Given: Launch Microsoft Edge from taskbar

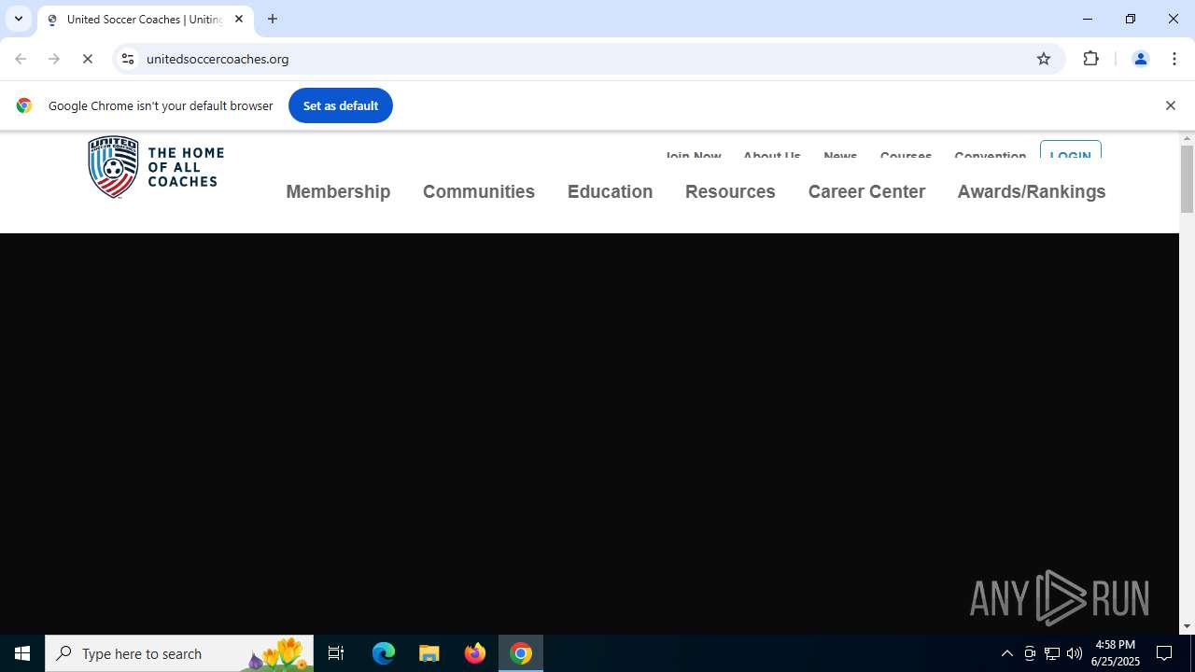Looking at the screenshot, I should (x=384, y=653).
